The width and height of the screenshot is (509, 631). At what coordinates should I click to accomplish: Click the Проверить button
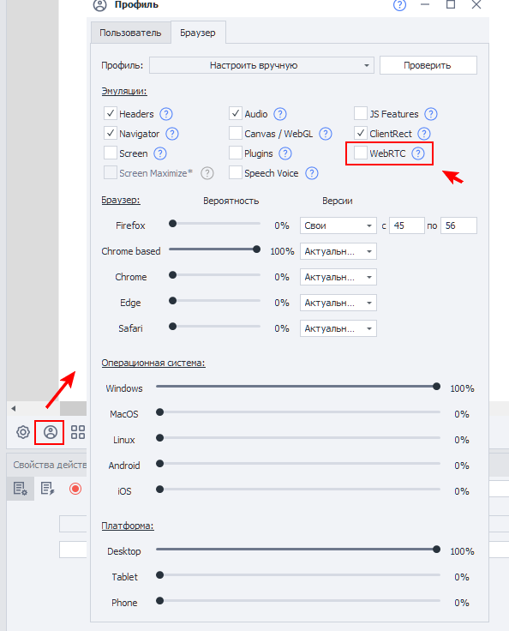[428, 65]
